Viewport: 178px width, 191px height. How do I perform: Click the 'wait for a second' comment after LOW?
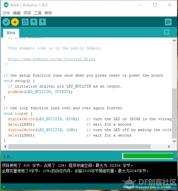(x=109, y=136)
